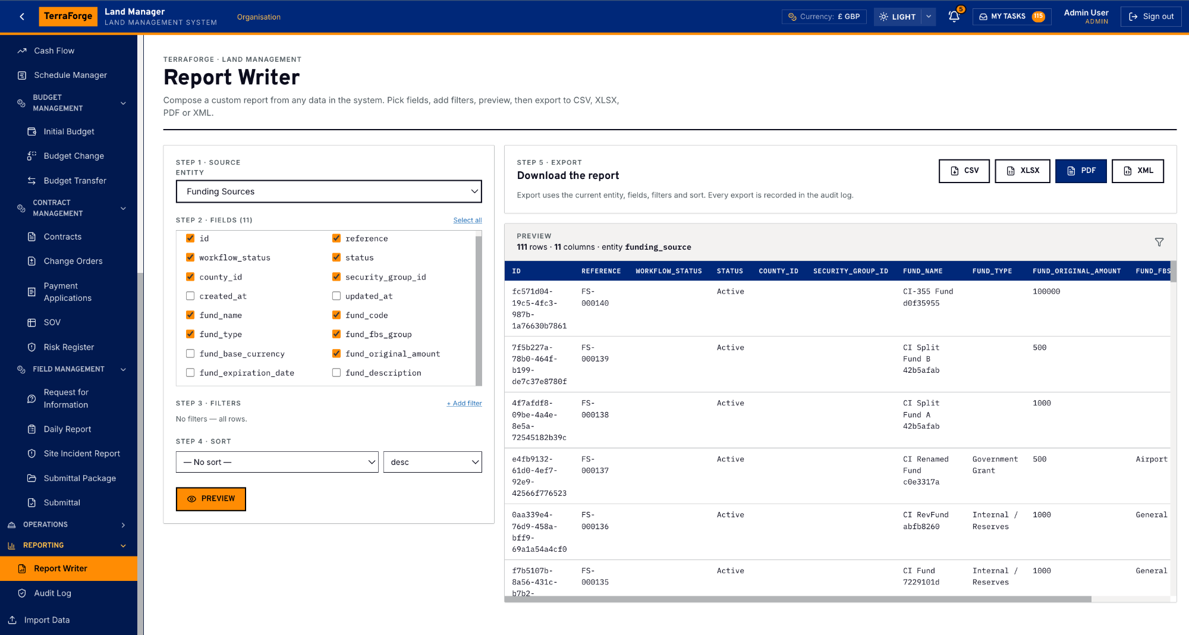Viewport: 1189px width, 635px height.
Task: Open the Funding Sources entity dropdown
Action: [x=329, y=191]
